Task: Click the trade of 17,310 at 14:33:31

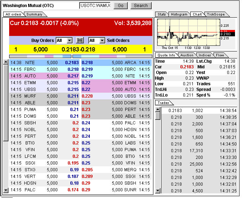Action: click(x=199, y=151)
